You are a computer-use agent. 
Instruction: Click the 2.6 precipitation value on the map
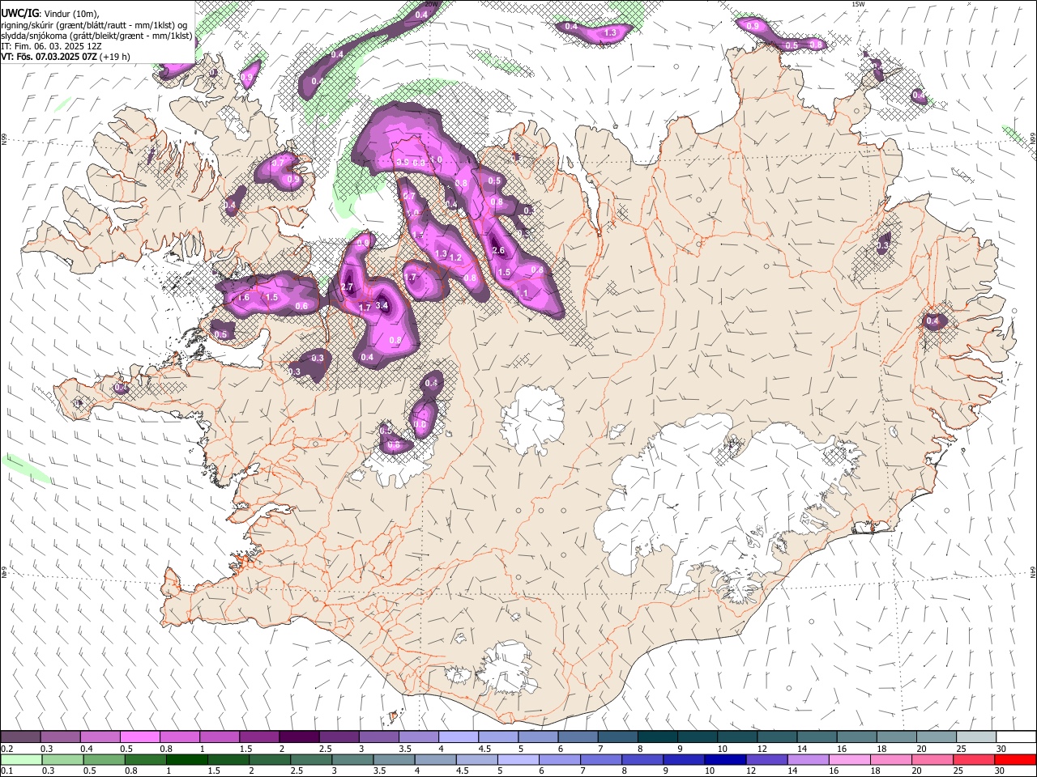pos(498,251)
